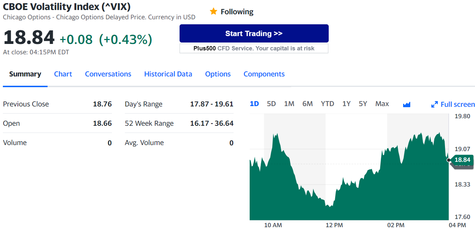Click the 18.84 price marker on the chart

pyautogui.click(x=462, y=160)
